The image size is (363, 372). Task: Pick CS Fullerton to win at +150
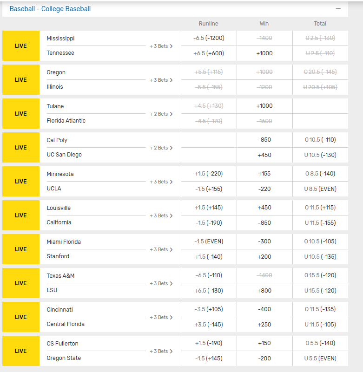264,343
